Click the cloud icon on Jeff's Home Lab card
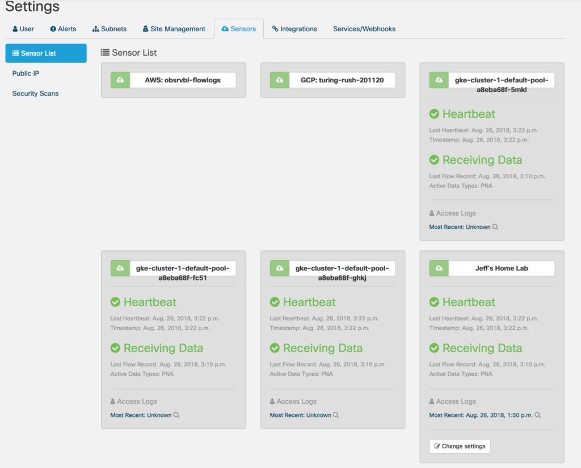 (x=439, y=268)
